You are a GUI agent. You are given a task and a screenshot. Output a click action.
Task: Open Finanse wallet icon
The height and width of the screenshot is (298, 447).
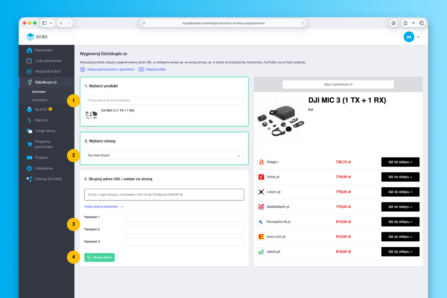pyautogui.click(x=29, y=158)
